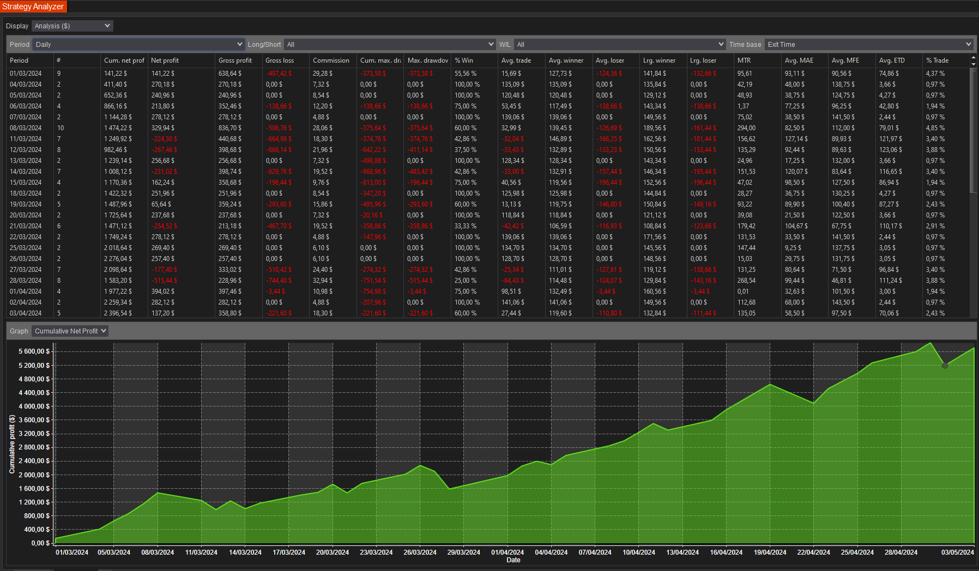Sort by MTR column header
The width and height of the screenshot is (979, 571).
point(758,60)
